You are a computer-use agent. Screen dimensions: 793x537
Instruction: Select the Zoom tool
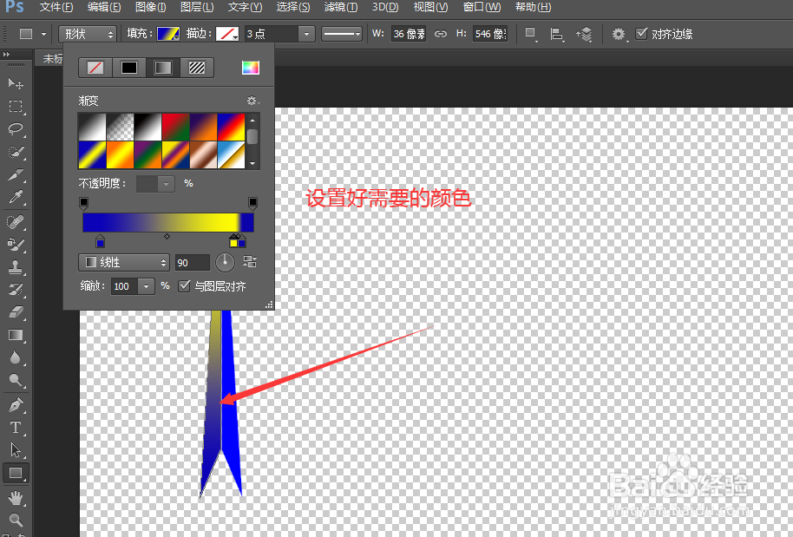pos(16,518)
